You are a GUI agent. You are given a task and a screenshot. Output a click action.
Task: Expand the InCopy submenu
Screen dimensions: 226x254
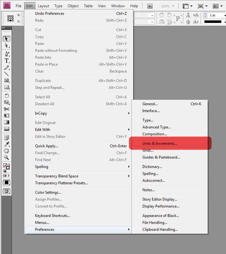[x=129, y=113]
